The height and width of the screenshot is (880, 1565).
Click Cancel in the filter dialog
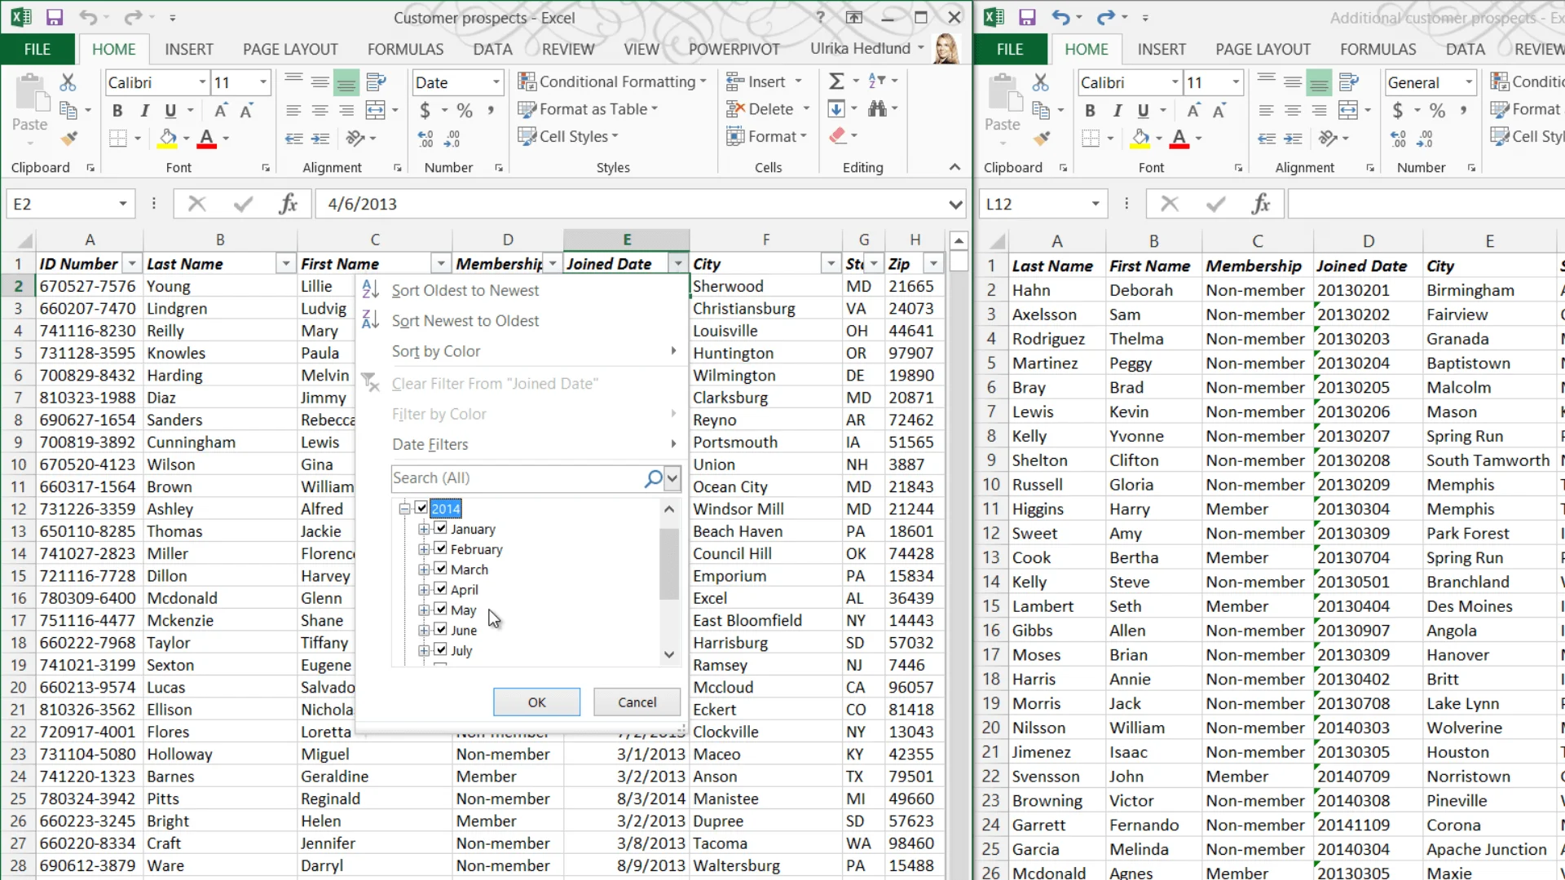(637, 702)
